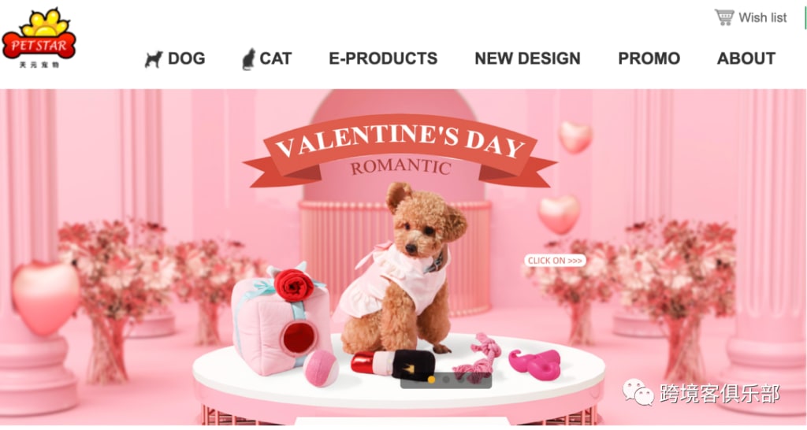Click the red lipstick plush toy
The image size is (807, 430).
(392, 364)
